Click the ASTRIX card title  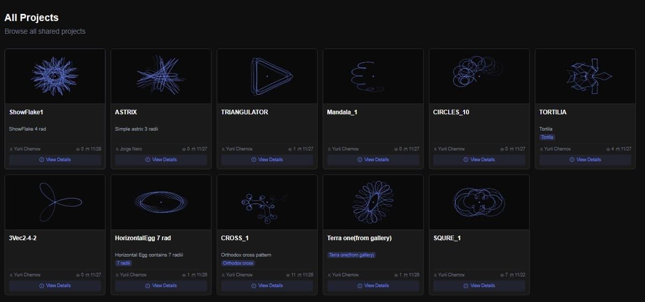126,112
